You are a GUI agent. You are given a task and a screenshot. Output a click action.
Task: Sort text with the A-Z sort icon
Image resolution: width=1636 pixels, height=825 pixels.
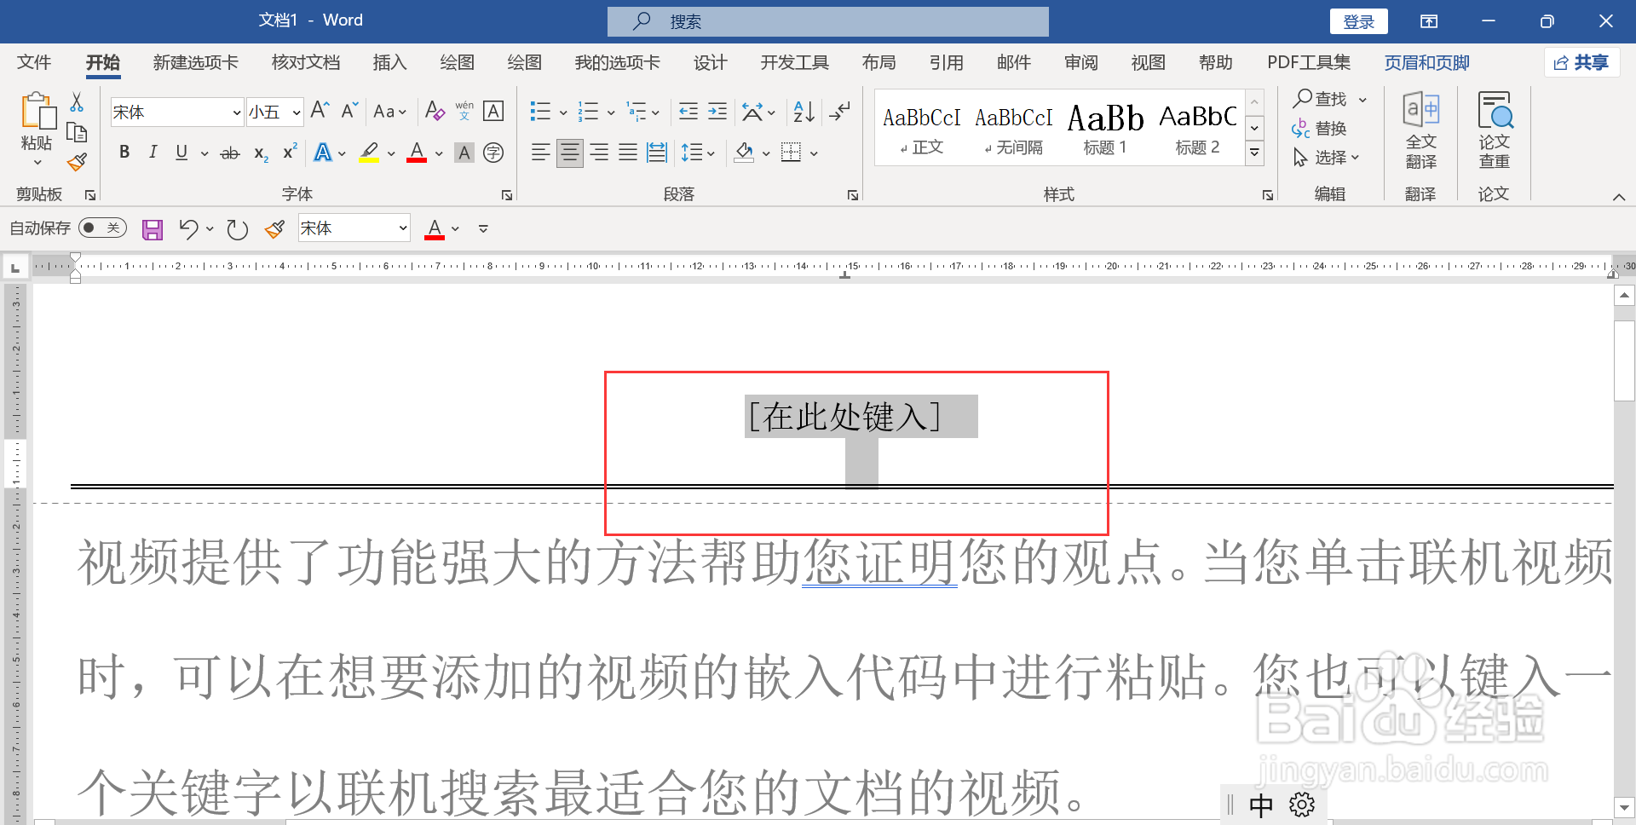point(804,111)
